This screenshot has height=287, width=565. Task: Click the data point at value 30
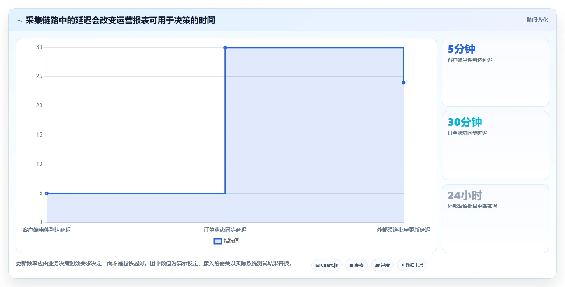pyautogui.click(x=225, y=48)
